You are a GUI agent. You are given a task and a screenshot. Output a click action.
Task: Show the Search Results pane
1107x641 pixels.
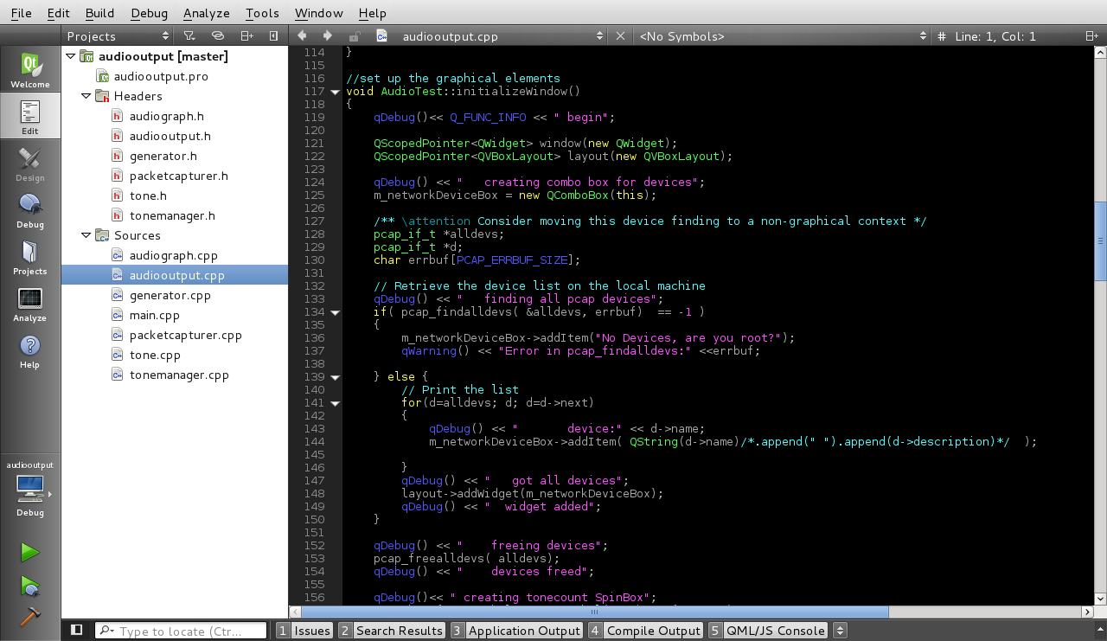(392, 631)
